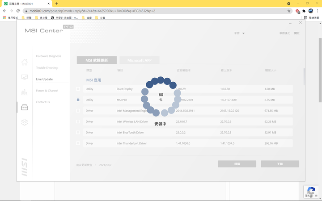
Task: Click the 下載 download button
Action: point(280,164)
